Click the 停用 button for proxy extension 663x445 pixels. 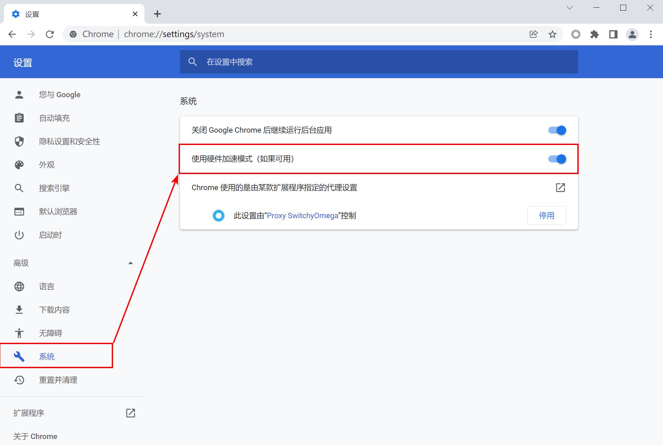(547, 215)
